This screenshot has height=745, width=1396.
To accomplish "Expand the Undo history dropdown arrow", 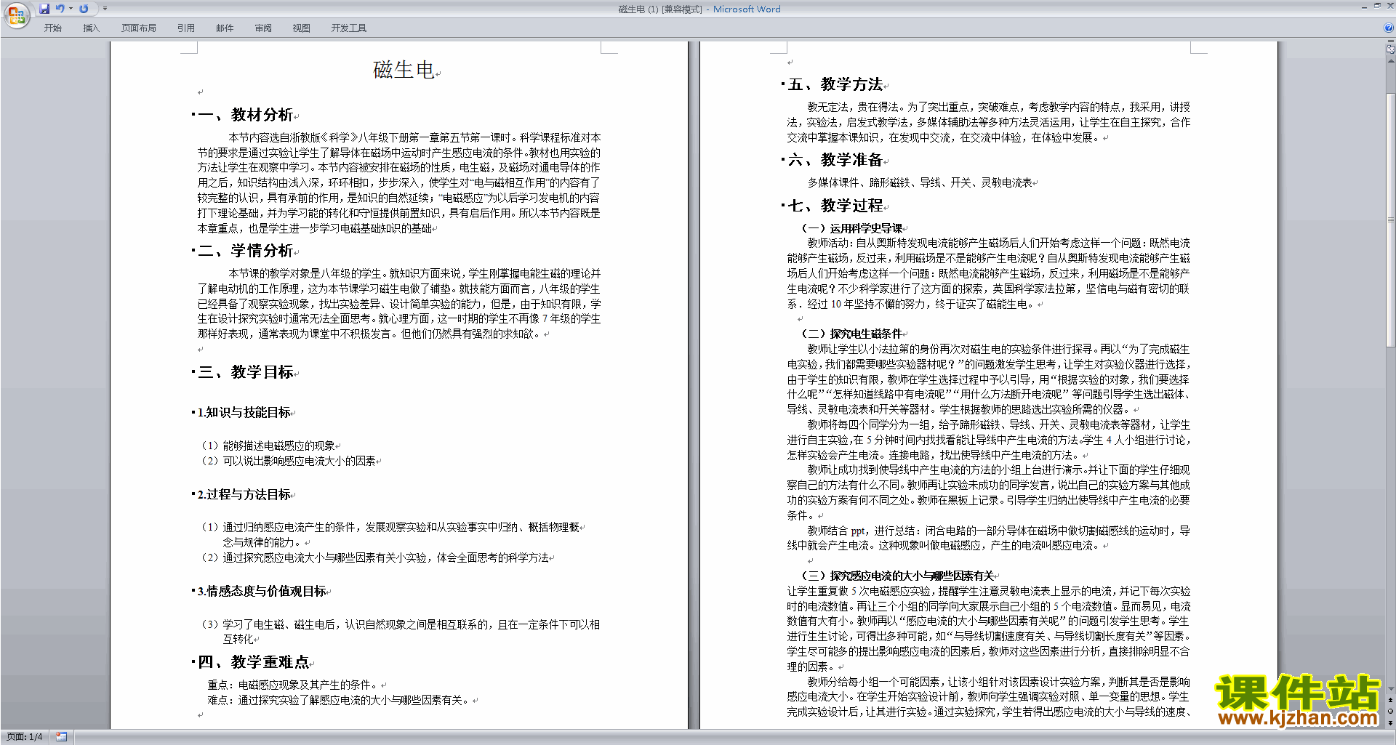I will [71, 9].
